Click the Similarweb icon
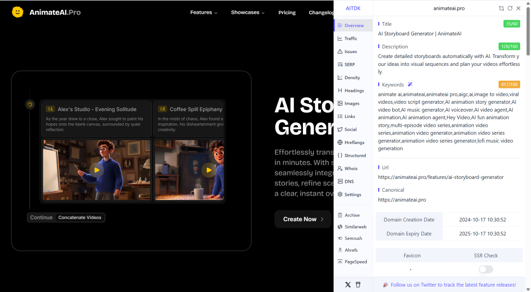The image size is (531, 292). 340,227
